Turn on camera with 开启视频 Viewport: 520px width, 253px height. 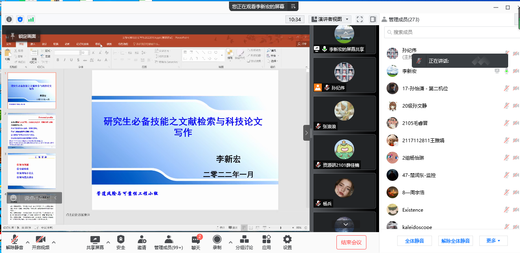[41, 242]
